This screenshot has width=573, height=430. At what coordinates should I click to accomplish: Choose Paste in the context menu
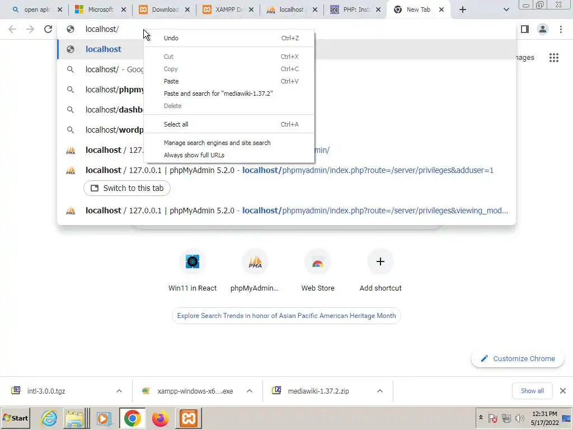tap(229, 81)
